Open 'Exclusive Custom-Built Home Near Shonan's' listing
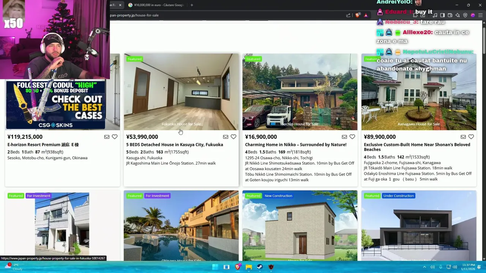Image resolution: width=486 pixels, height=273 pixels. click(x=417, y=147)
